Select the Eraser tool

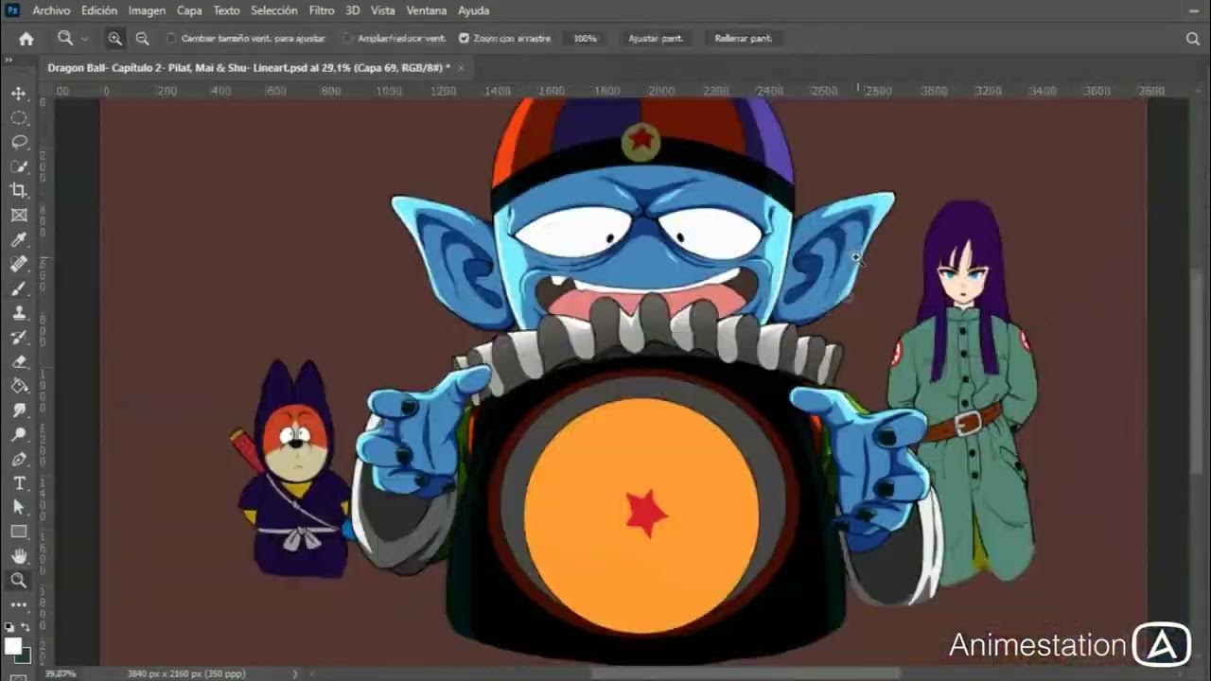[x=19, y=361]
